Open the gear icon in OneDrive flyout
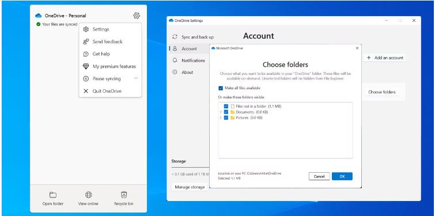 137,16
